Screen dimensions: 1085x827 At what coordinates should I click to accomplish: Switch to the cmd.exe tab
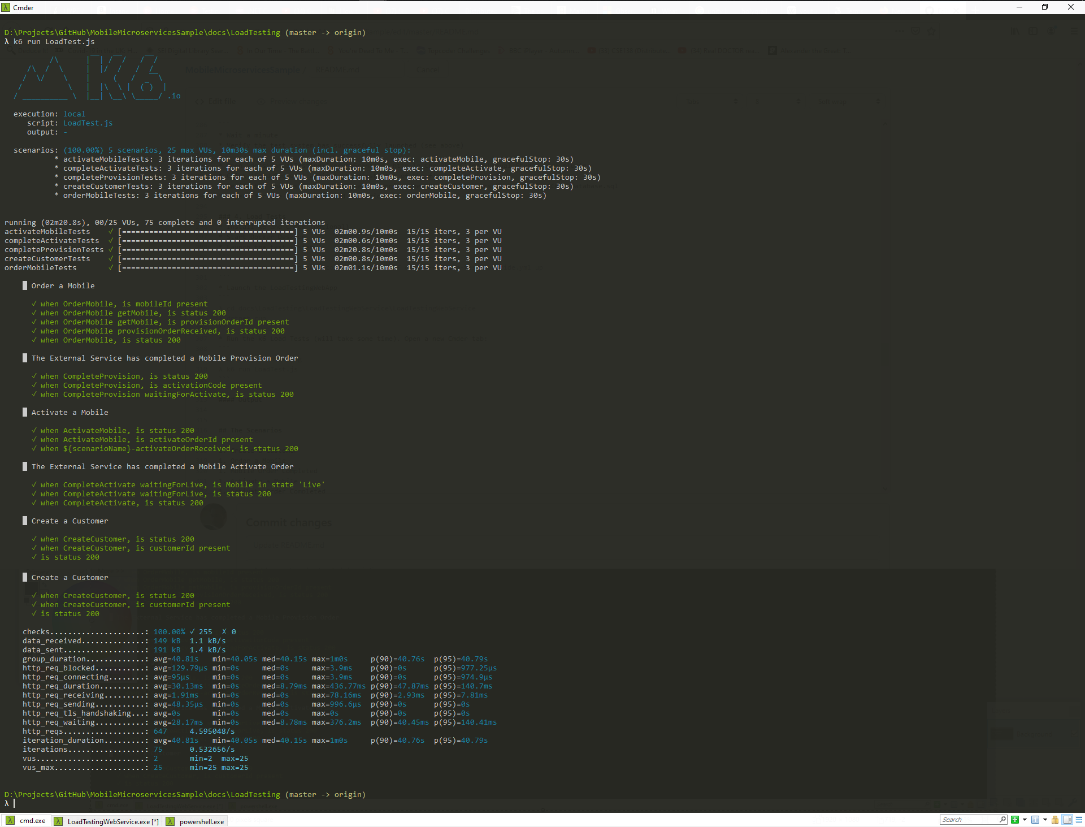[32, 821]
